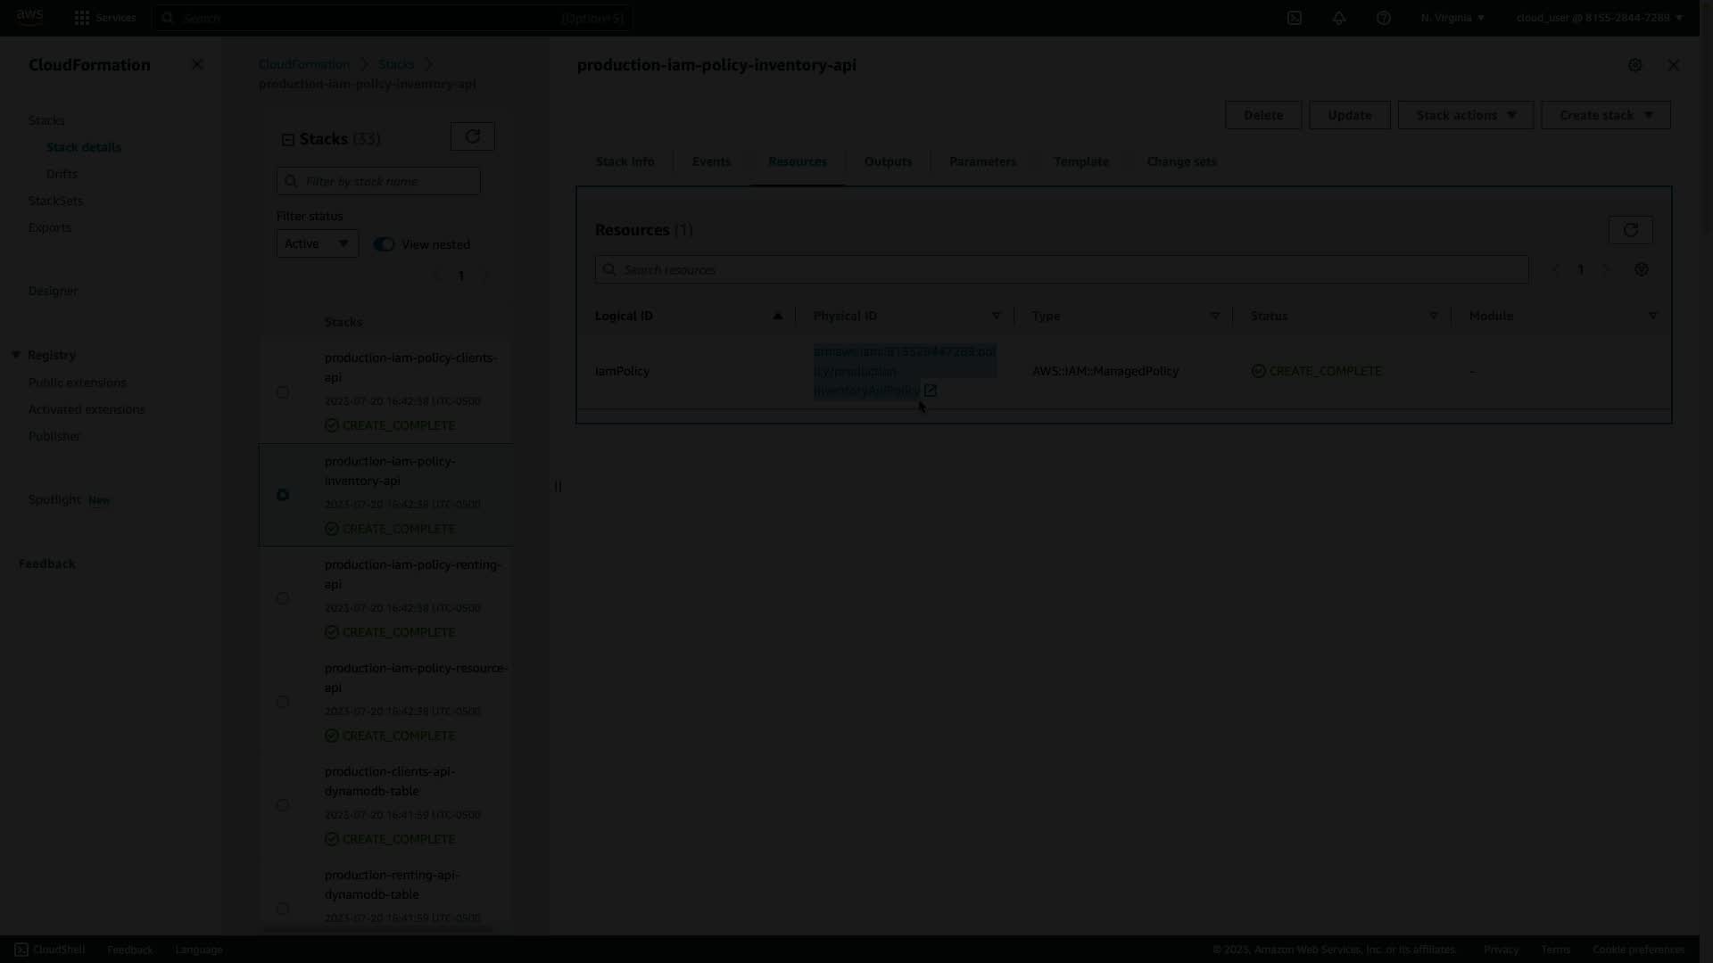This screenshot has width=1713, height=963.
Task: Toggle the View nested switch
Action: (x=384, y=244)
